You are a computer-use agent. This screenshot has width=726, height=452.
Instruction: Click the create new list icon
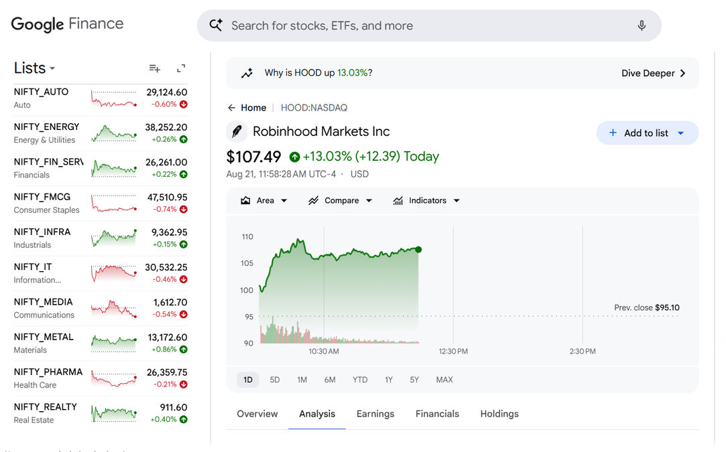[155, 68]
